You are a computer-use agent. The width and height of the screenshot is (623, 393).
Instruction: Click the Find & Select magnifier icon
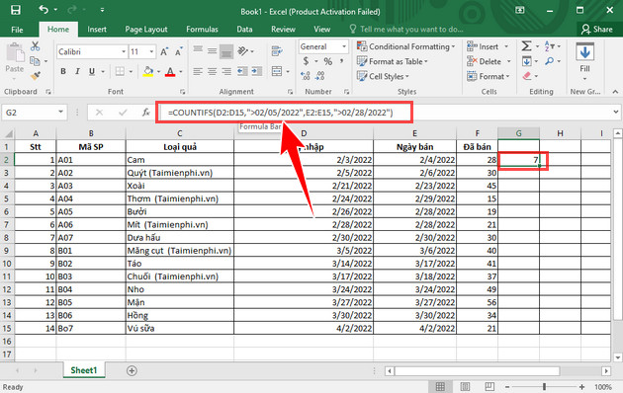[x=550, y=61]
